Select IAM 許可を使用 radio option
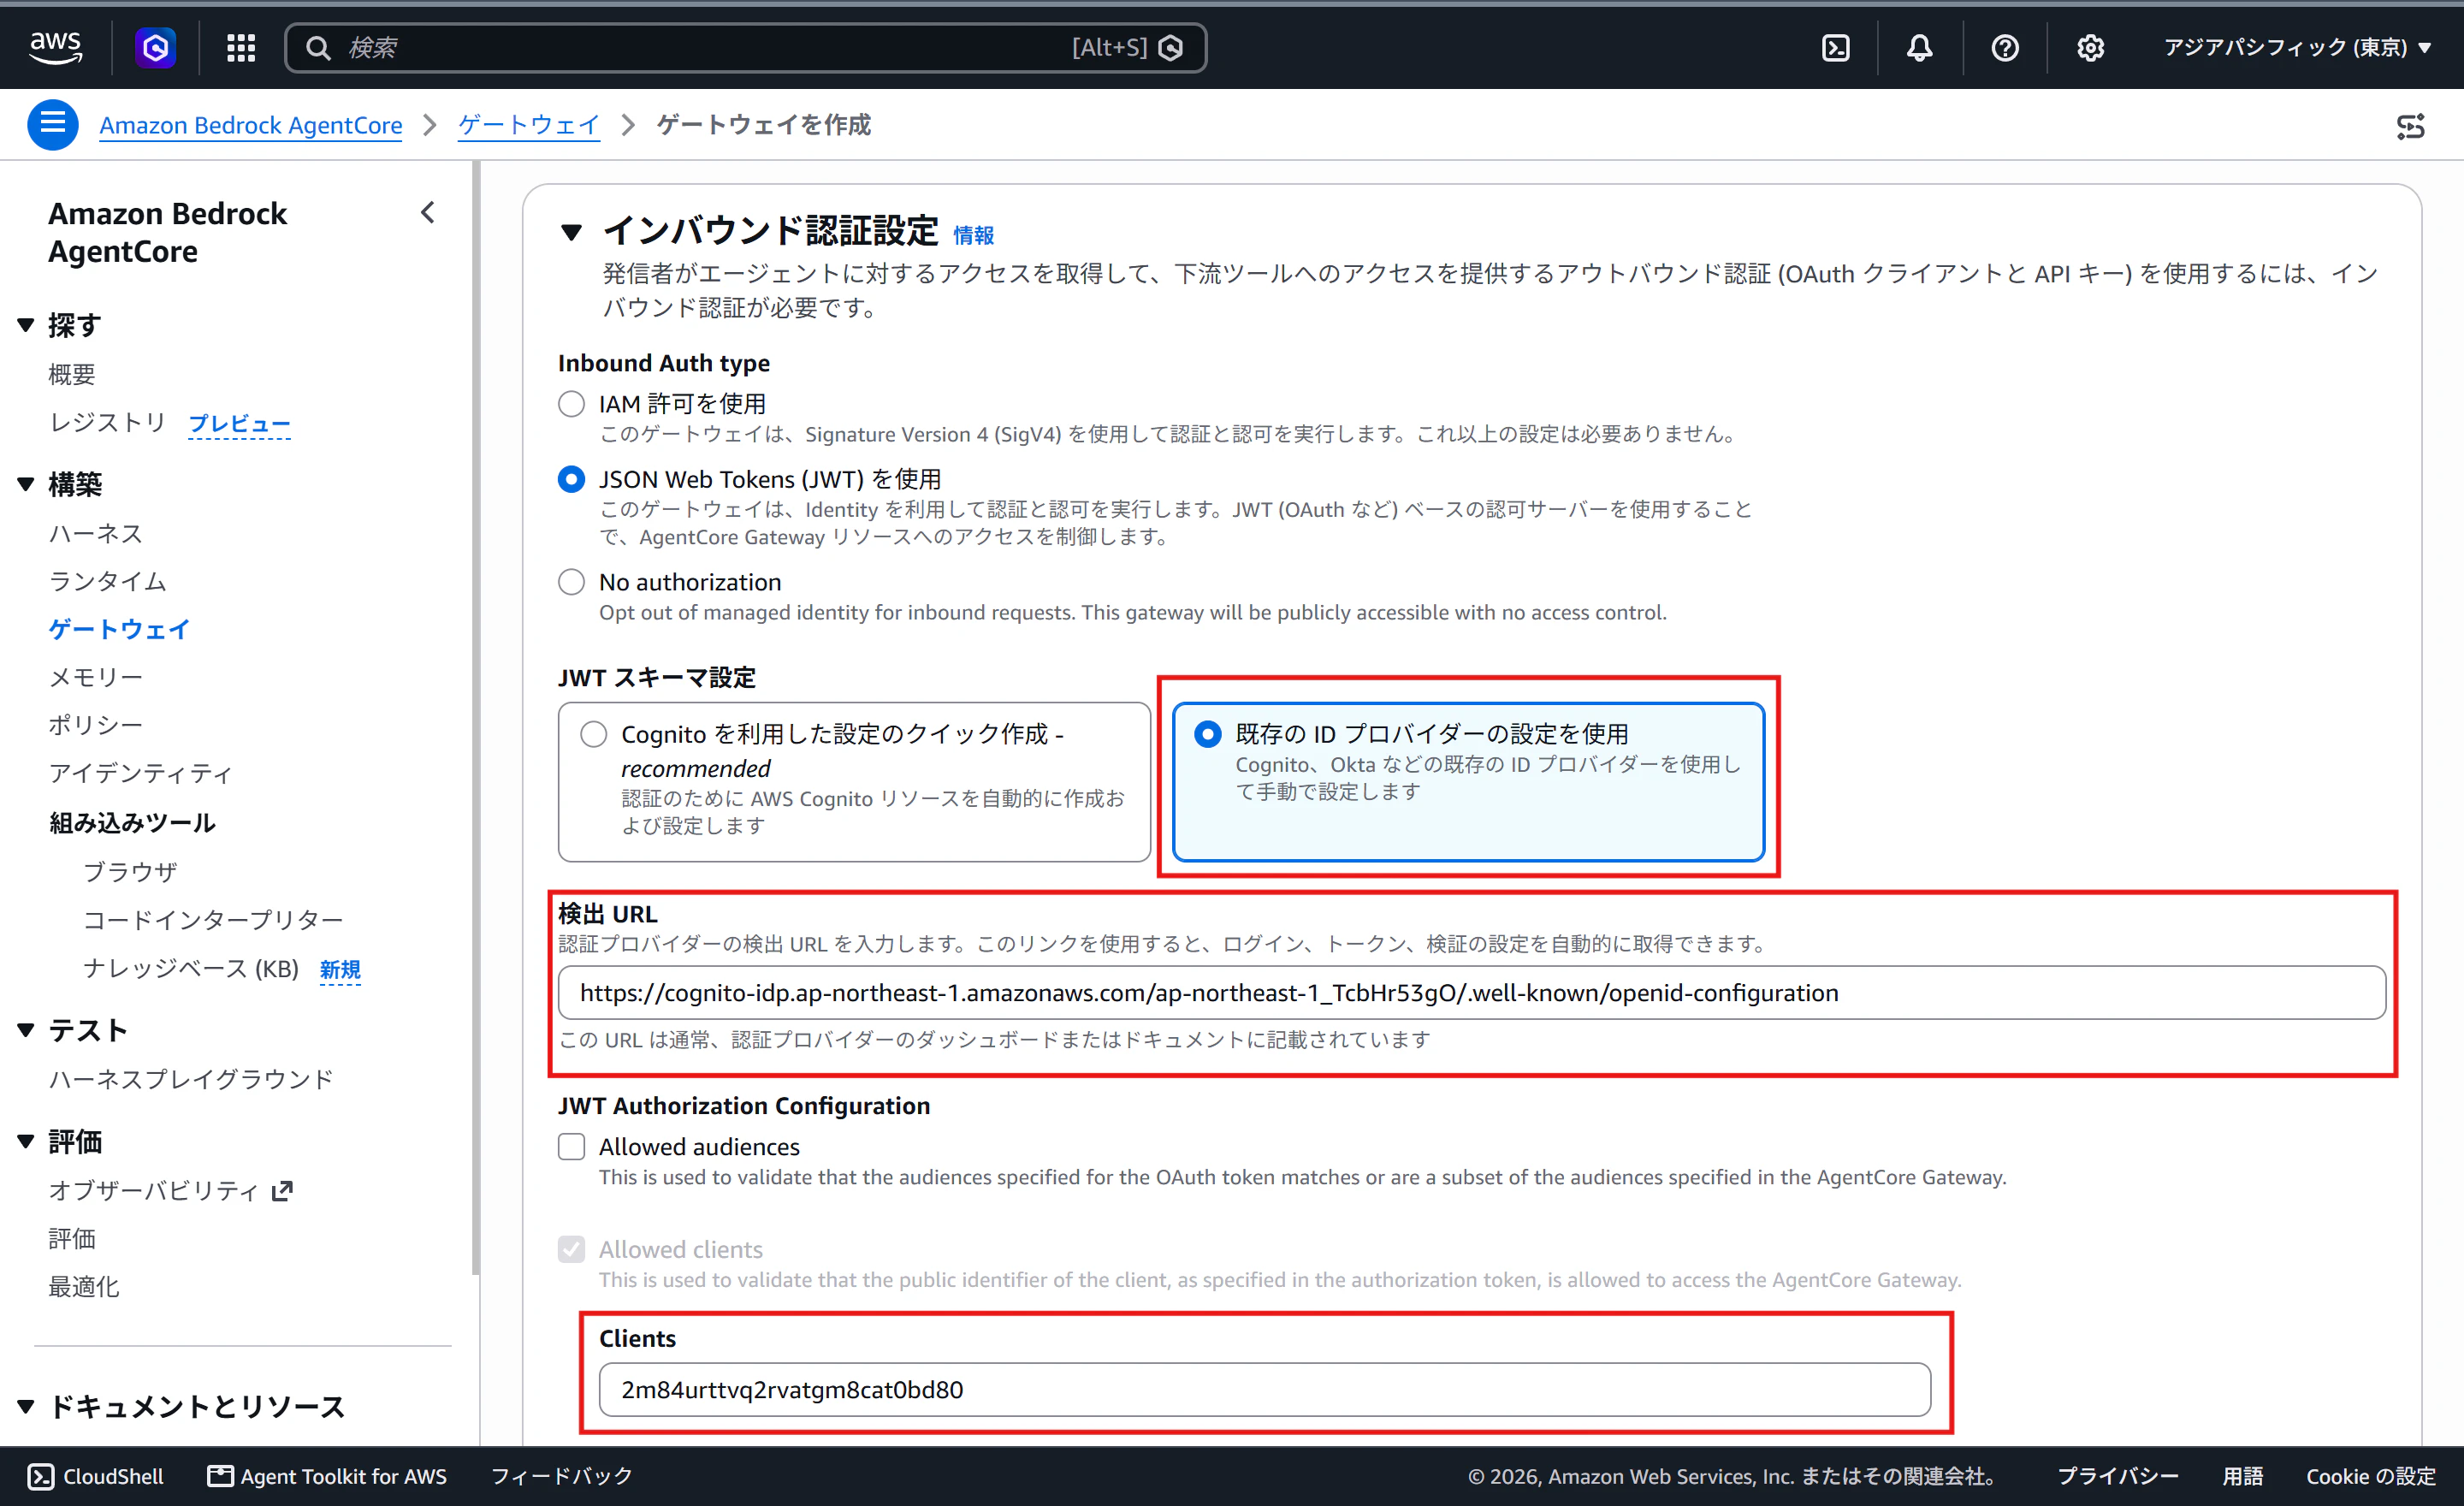Screen dimensions: 2464x1506 pyautogui.click(x=571, y=403)
